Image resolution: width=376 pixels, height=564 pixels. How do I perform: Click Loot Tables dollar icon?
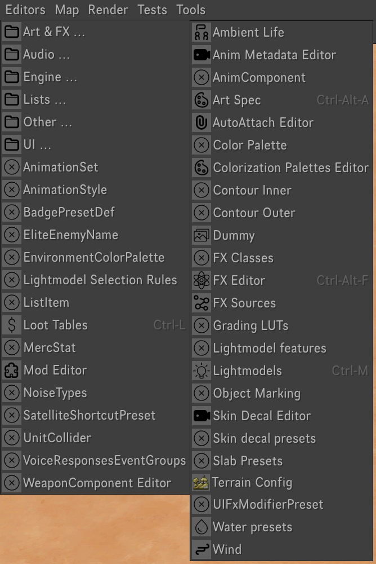click(x=11, y=325)
